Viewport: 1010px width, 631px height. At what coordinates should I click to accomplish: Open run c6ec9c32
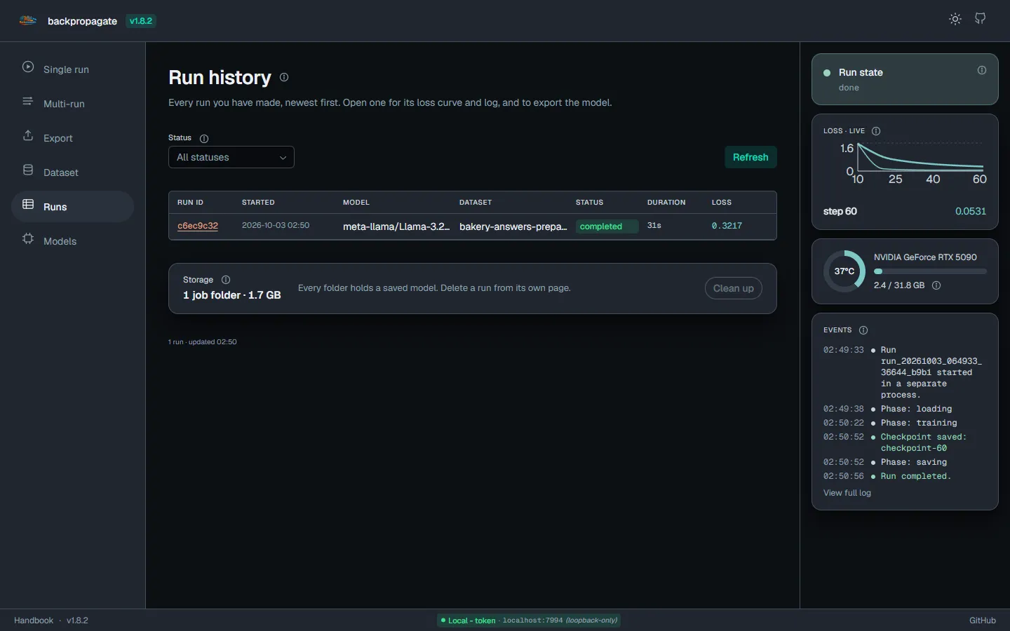(198, 226)
